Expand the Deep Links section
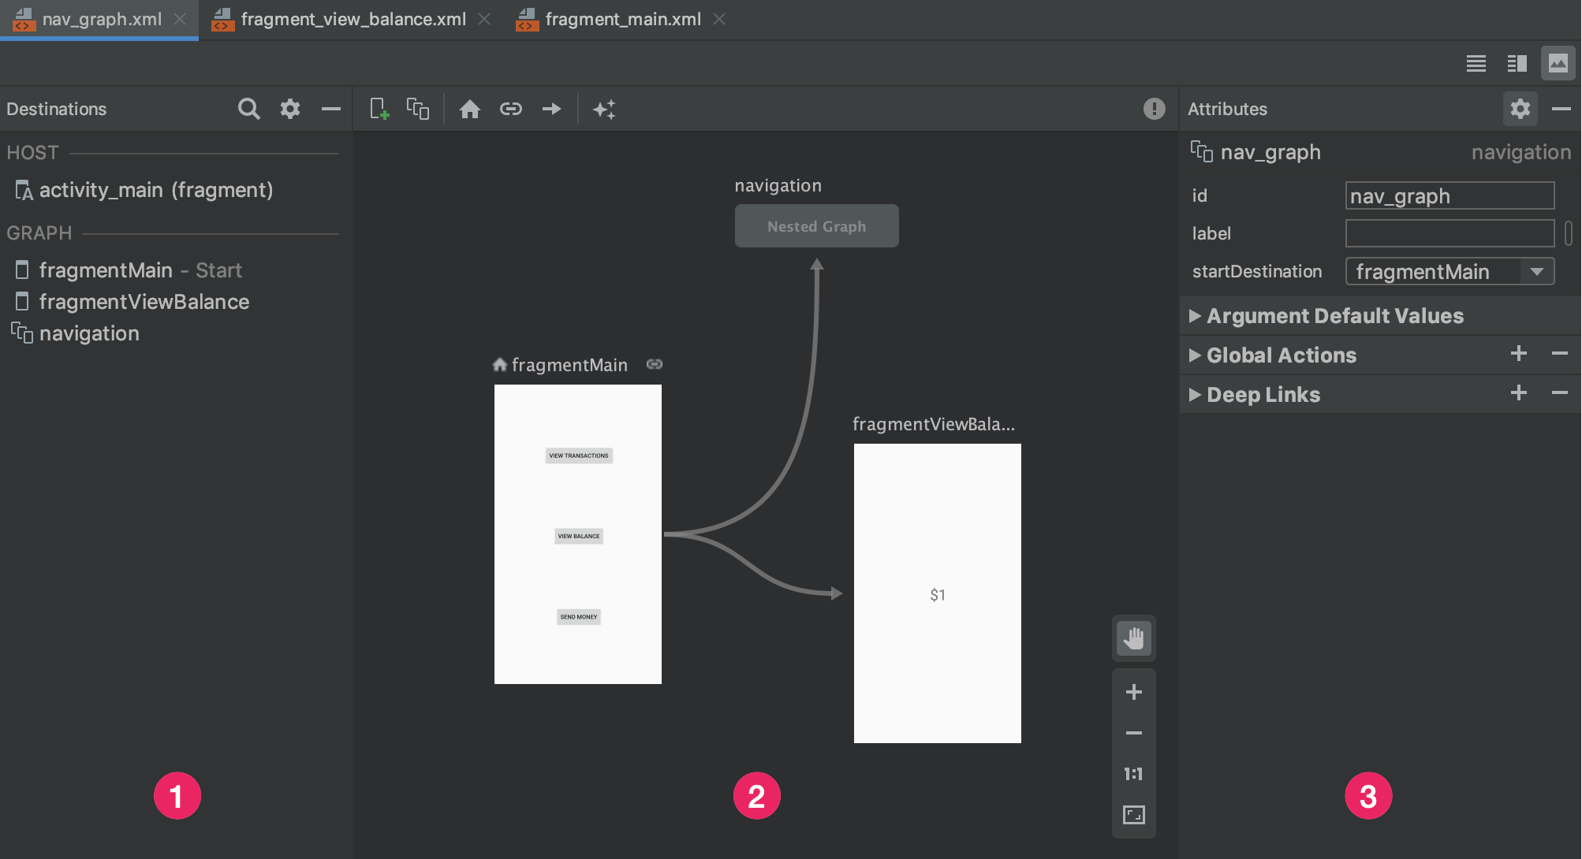This screenshot has width=1582, height=859. coord(1197,395)
